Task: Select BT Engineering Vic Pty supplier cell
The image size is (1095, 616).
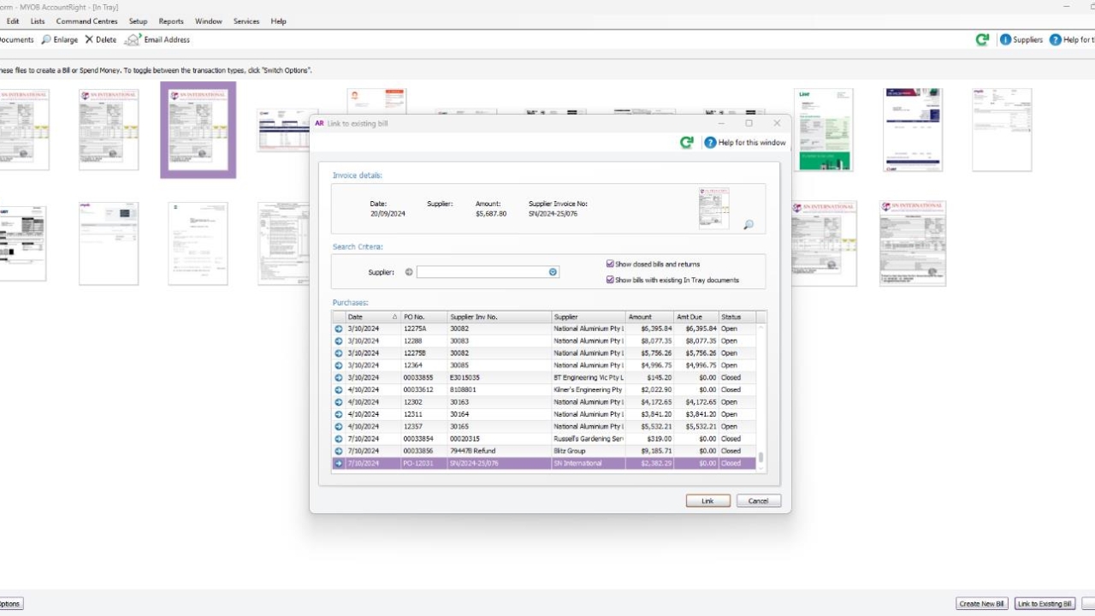Action: [x=589, y=377]
